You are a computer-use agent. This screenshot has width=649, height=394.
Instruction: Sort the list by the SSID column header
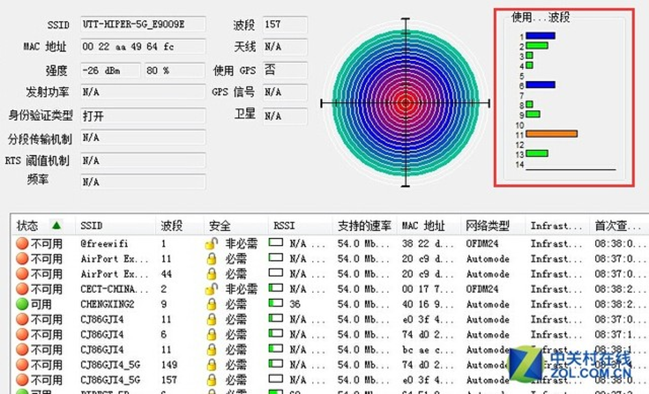[92, 226]
